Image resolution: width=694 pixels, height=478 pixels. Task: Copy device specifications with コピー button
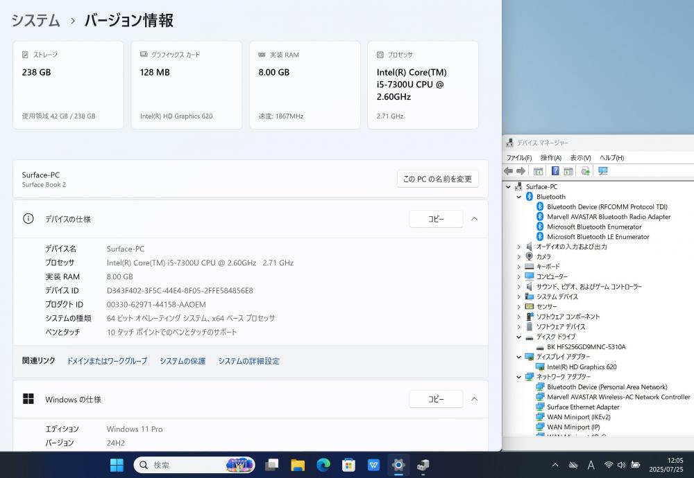436,219
